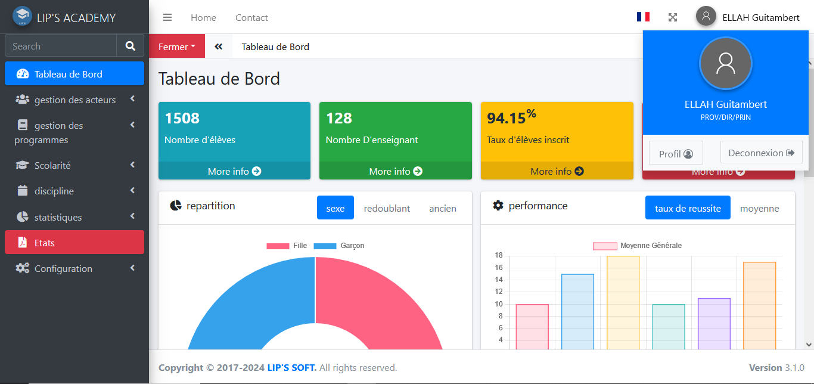The height and width of the screenshot is (384, 814).
Task: Toggle the sidebar with the hamburger icon
Action: coord(167,17)
